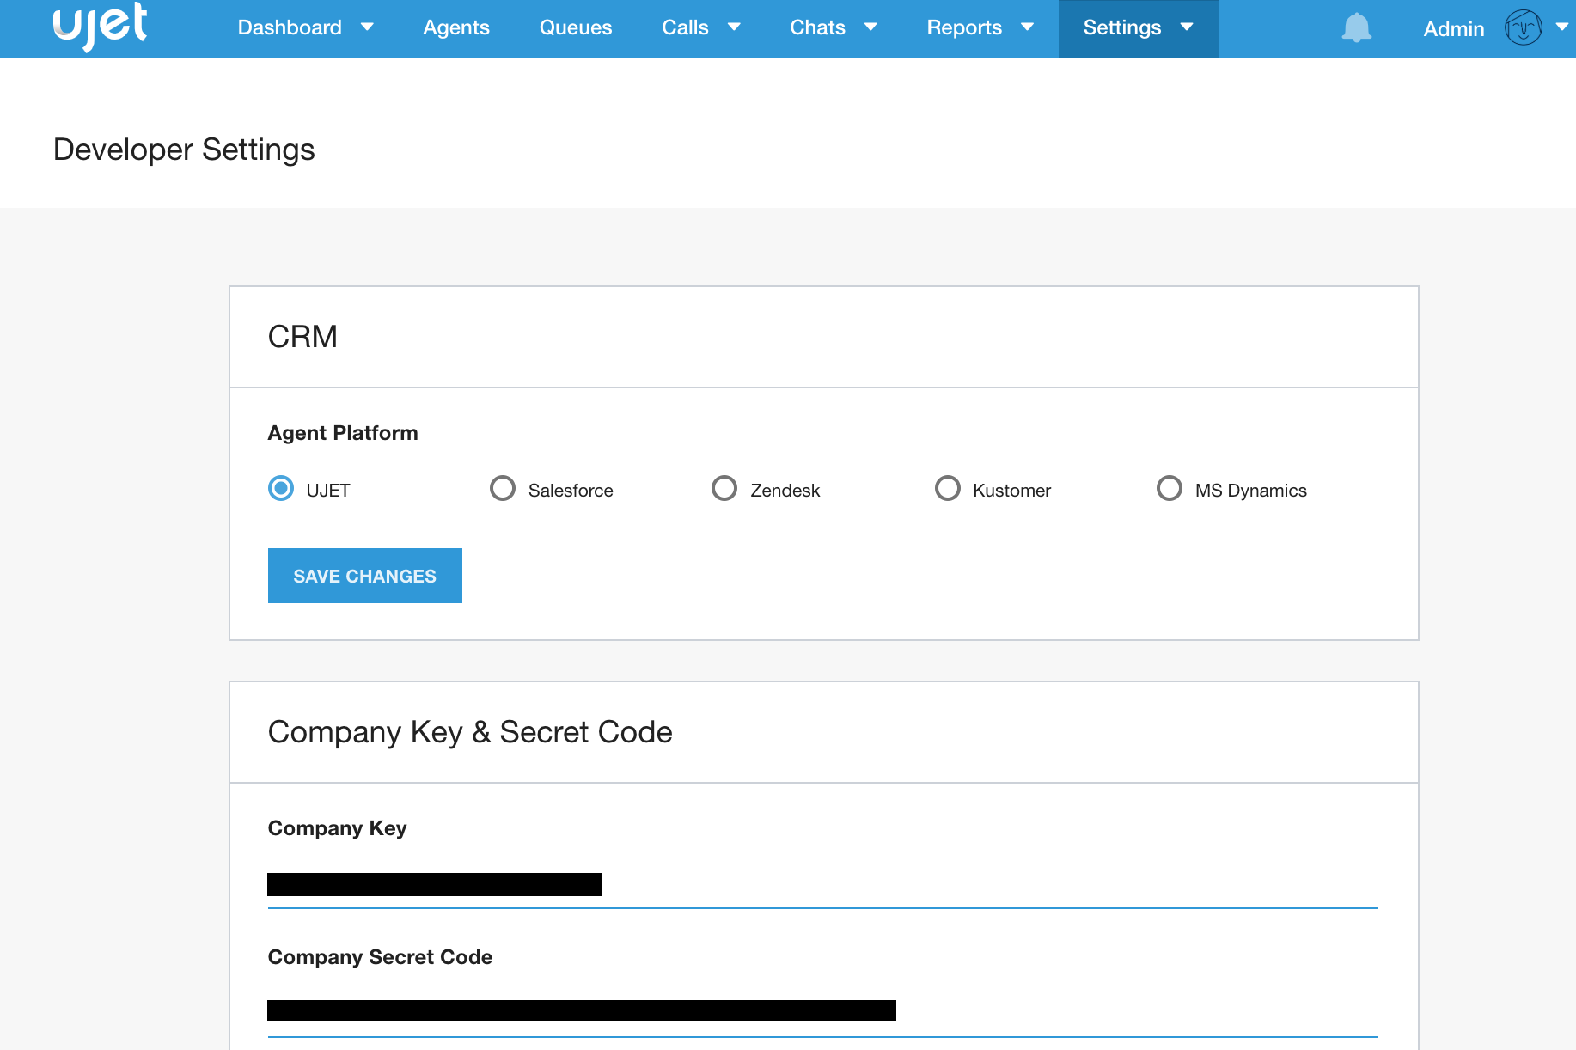The width and height of the screenshot is (1576, 1050).
Task: Choose the Zendesk radio button
Action: (724, 489)
